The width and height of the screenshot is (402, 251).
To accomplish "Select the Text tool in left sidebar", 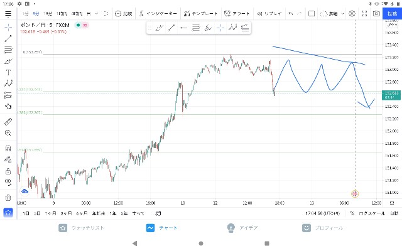I will (x=8, y=73).
